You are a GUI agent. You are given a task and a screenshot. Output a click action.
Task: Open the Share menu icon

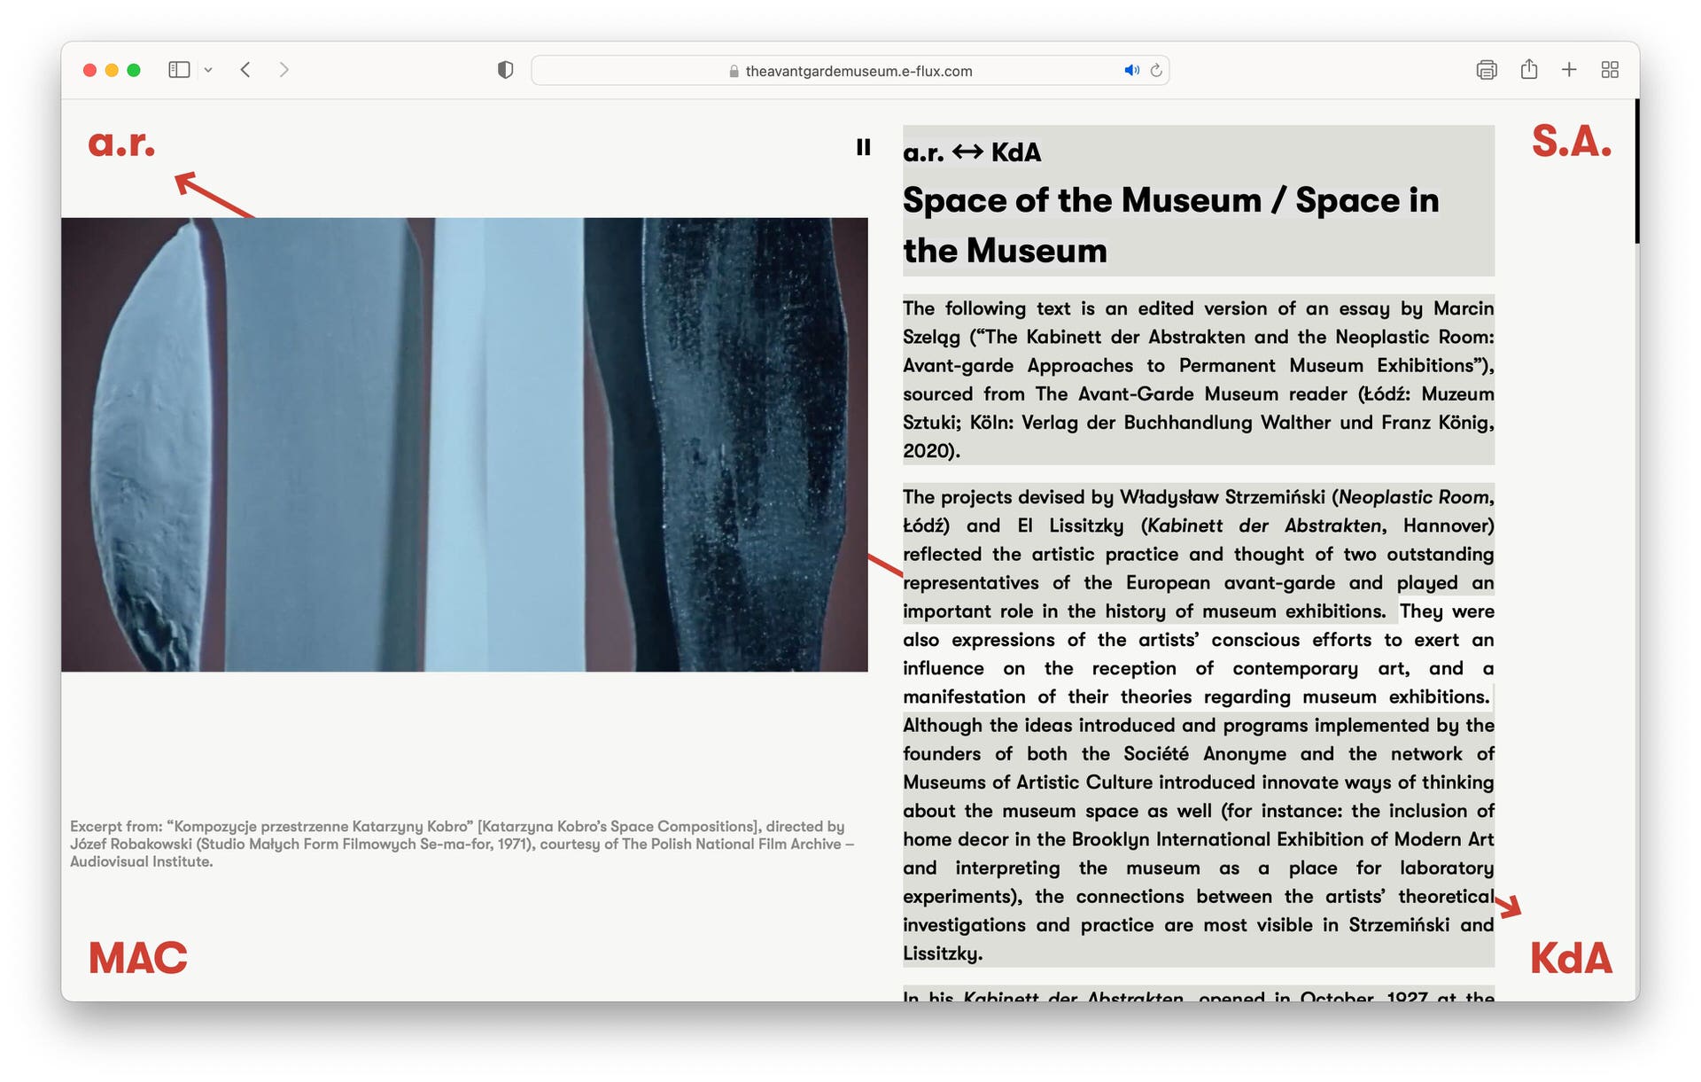(1529, 70)
